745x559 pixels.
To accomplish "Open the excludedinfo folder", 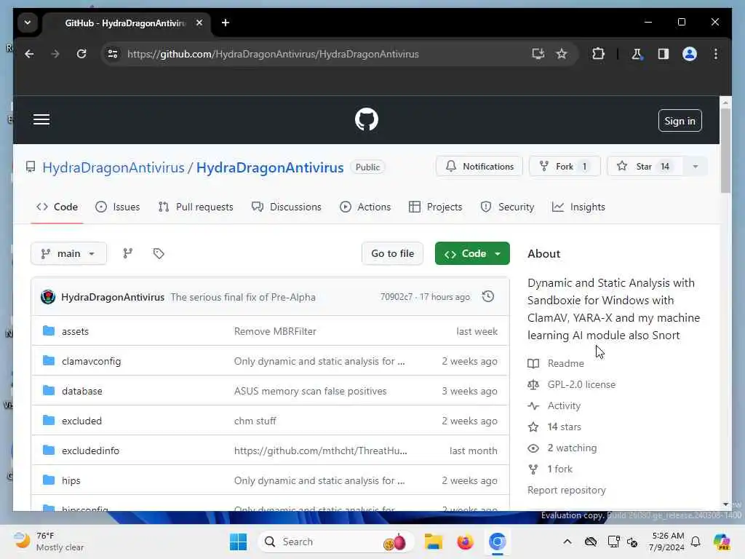I will 90,451.
